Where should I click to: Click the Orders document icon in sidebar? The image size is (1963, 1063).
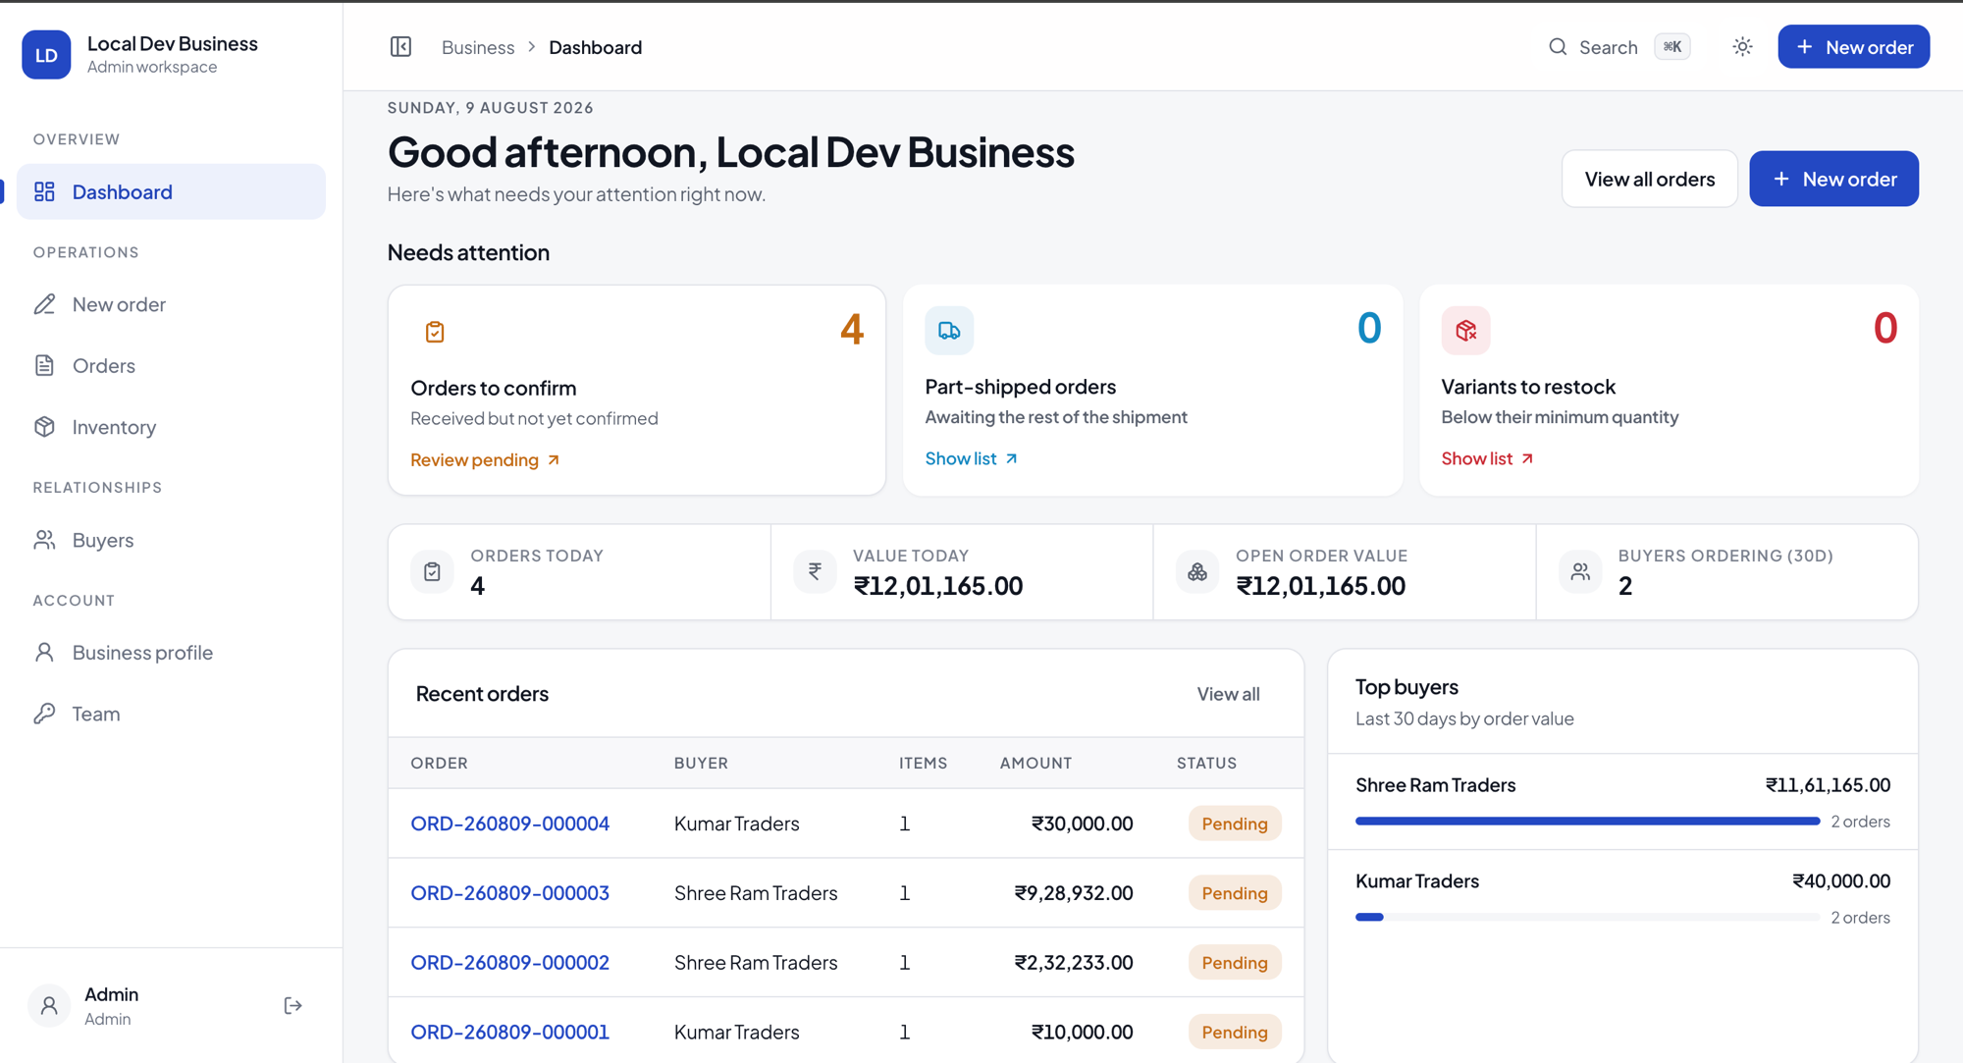[x=44, y=365]
